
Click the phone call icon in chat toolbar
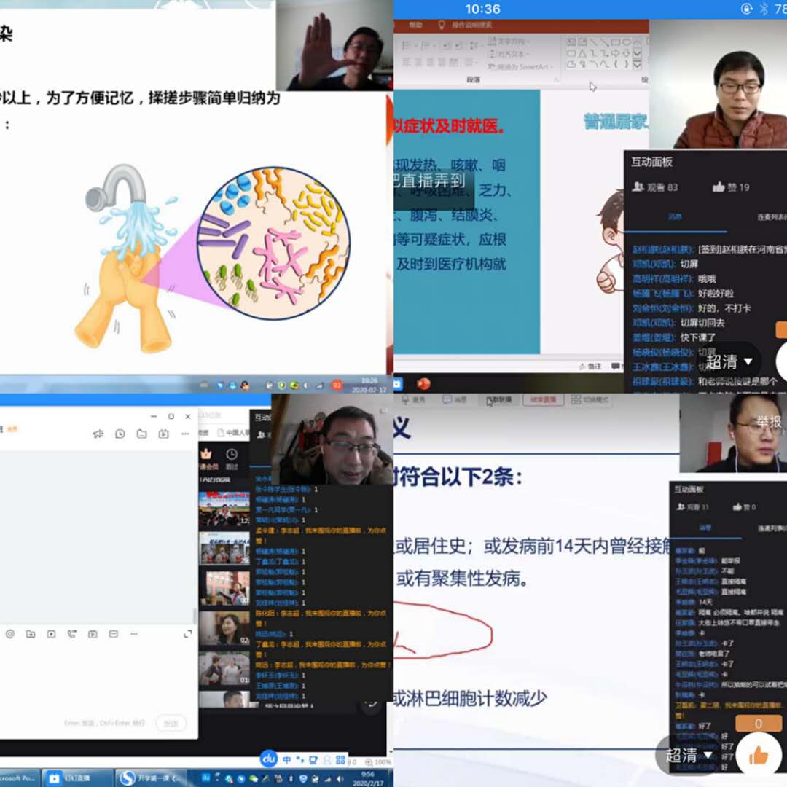71,634
